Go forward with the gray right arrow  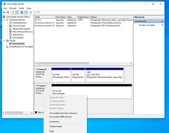coord(8,12)
